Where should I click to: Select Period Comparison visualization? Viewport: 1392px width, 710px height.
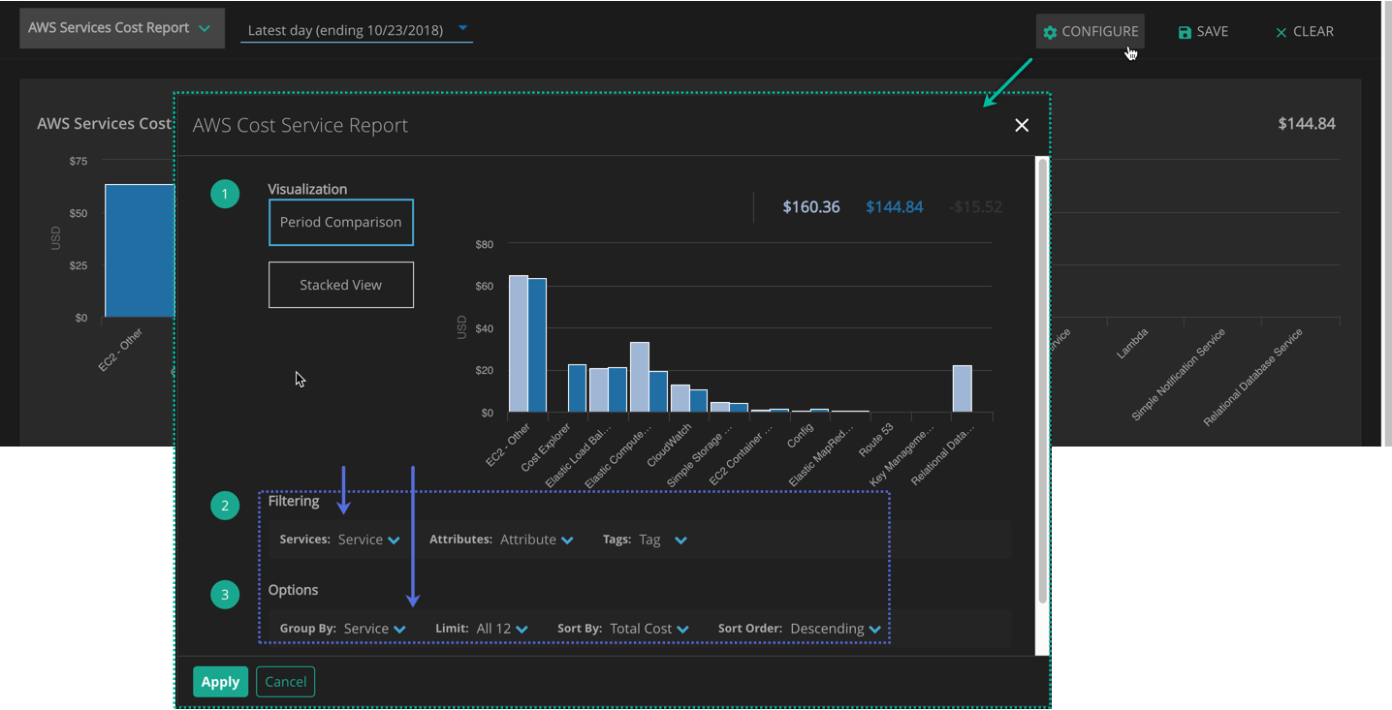(x=341, y=222)
